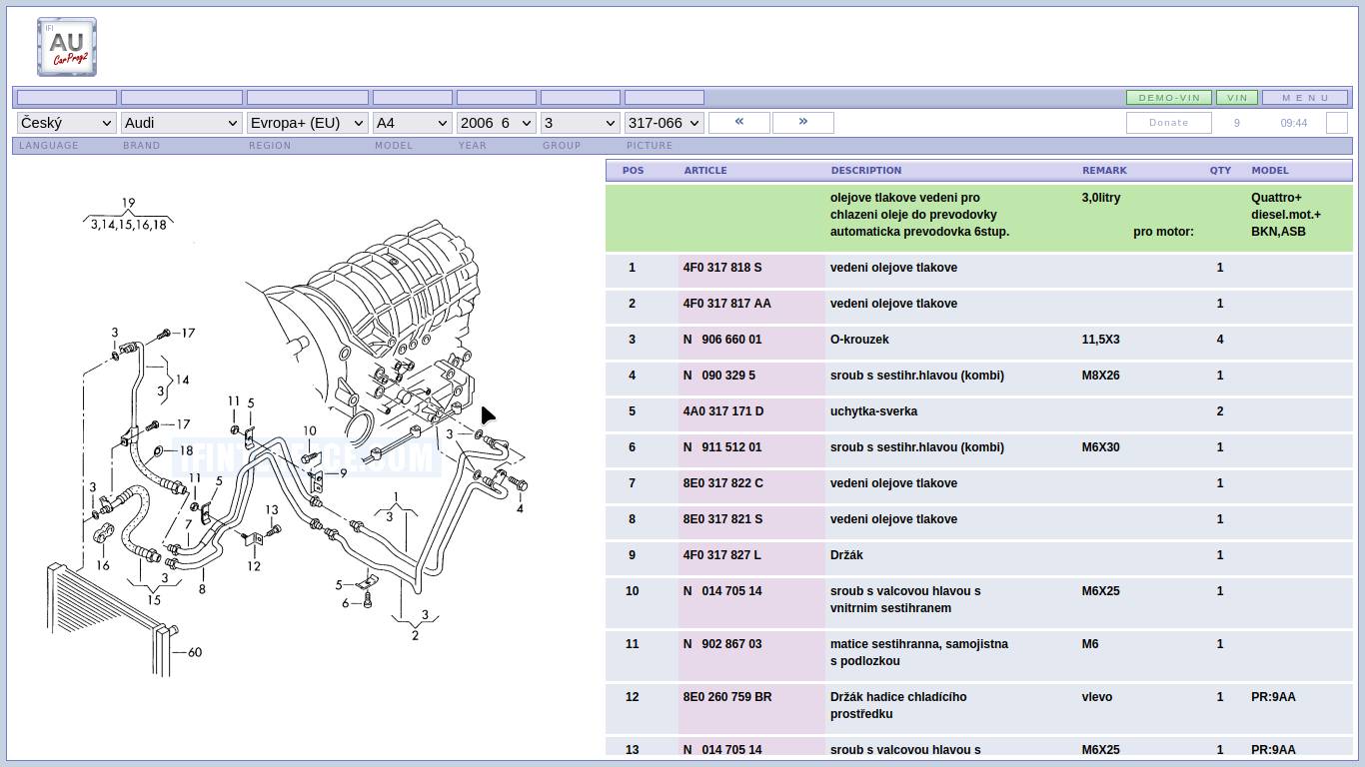Select article 8E0 260 759 BR
This screenshot has height=767, width=1365.
[727, 697]
